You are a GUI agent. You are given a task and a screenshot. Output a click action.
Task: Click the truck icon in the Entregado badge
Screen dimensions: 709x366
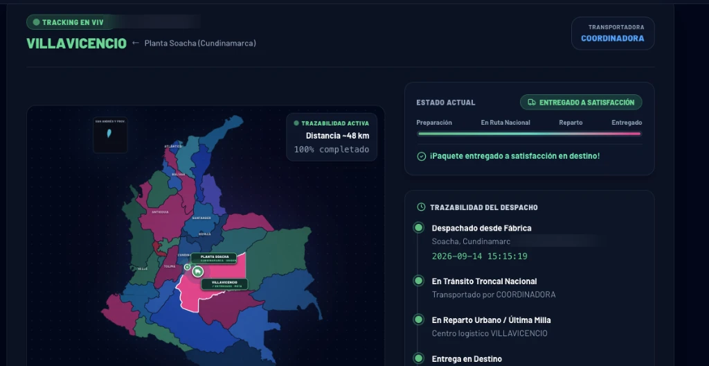[x=532, y=103]
